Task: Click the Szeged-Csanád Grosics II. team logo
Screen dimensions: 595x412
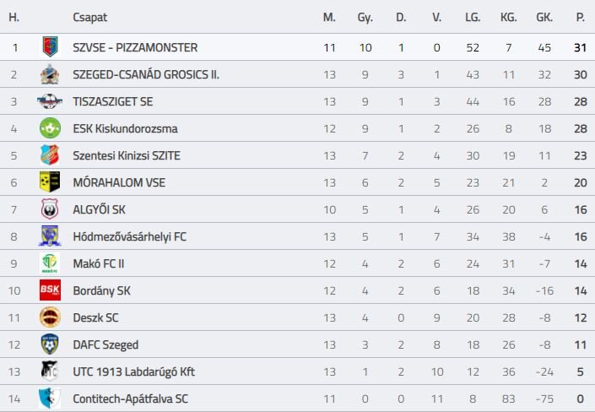Action: [50, 74]
